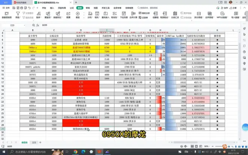Viewport: 248px width, 155px height.
Task: Click the 填充 fill icon
Action: coord(97,14)
